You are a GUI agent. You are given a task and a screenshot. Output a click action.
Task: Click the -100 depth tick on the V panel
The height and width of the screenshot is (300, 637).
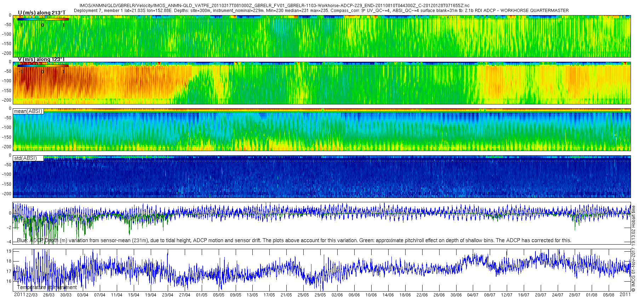(x=7, y=81)
